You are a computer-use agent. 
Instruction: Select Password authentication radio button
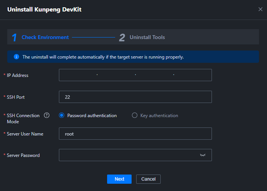(x=62, y=115)
